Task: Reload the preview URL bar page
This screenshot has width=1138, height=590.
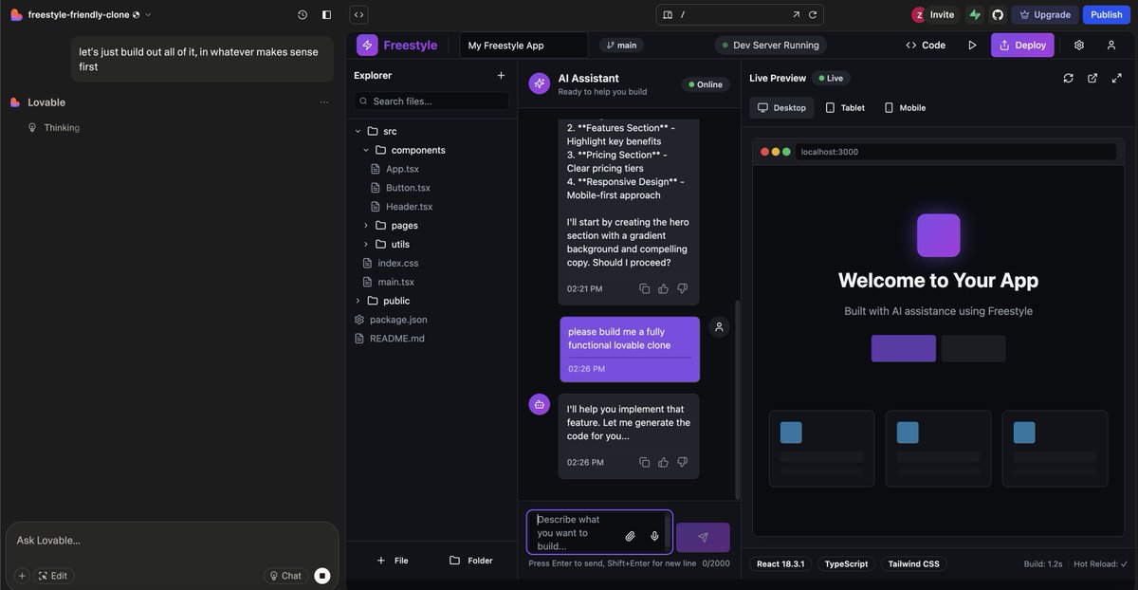Action: [813, 14]
